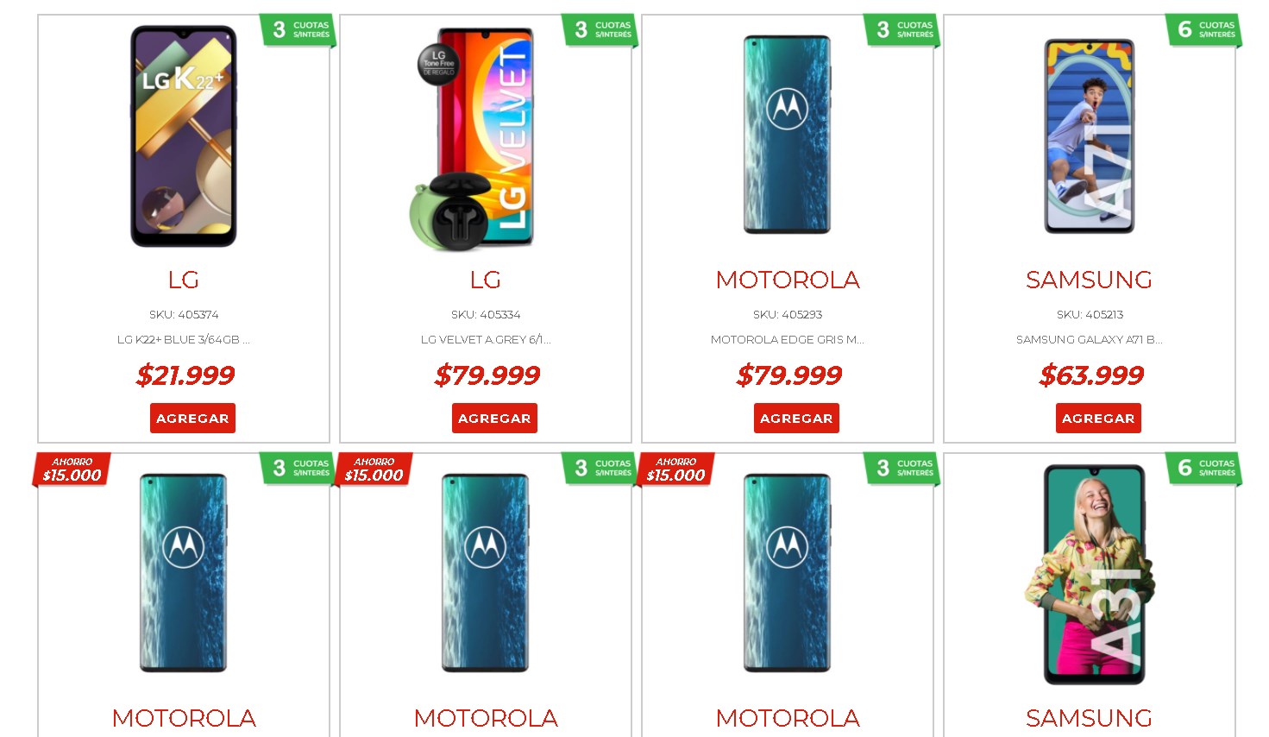The width and height of the screenshot is (1269, 737).
Task: Click the 3 cuotas badge on LG Velvet
Action: click(x=600, y=30)
